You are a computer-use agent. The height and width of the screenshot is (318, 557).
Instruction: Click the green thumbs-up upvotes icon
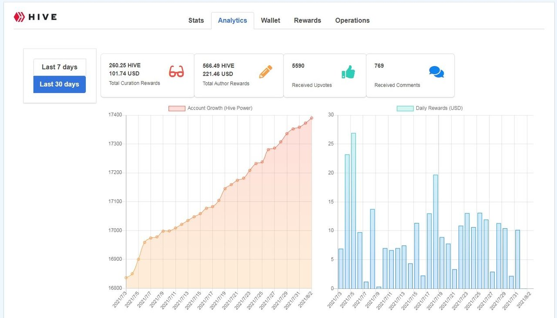[x=348, y=72]
